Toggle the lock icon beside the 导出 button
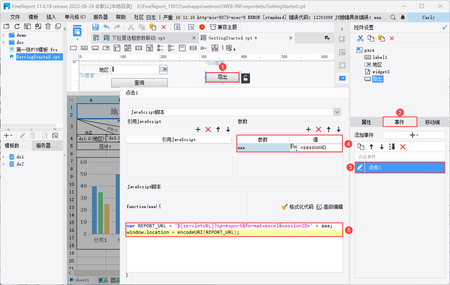This screenshot has width=450, height=285. (x=245, y=78)
